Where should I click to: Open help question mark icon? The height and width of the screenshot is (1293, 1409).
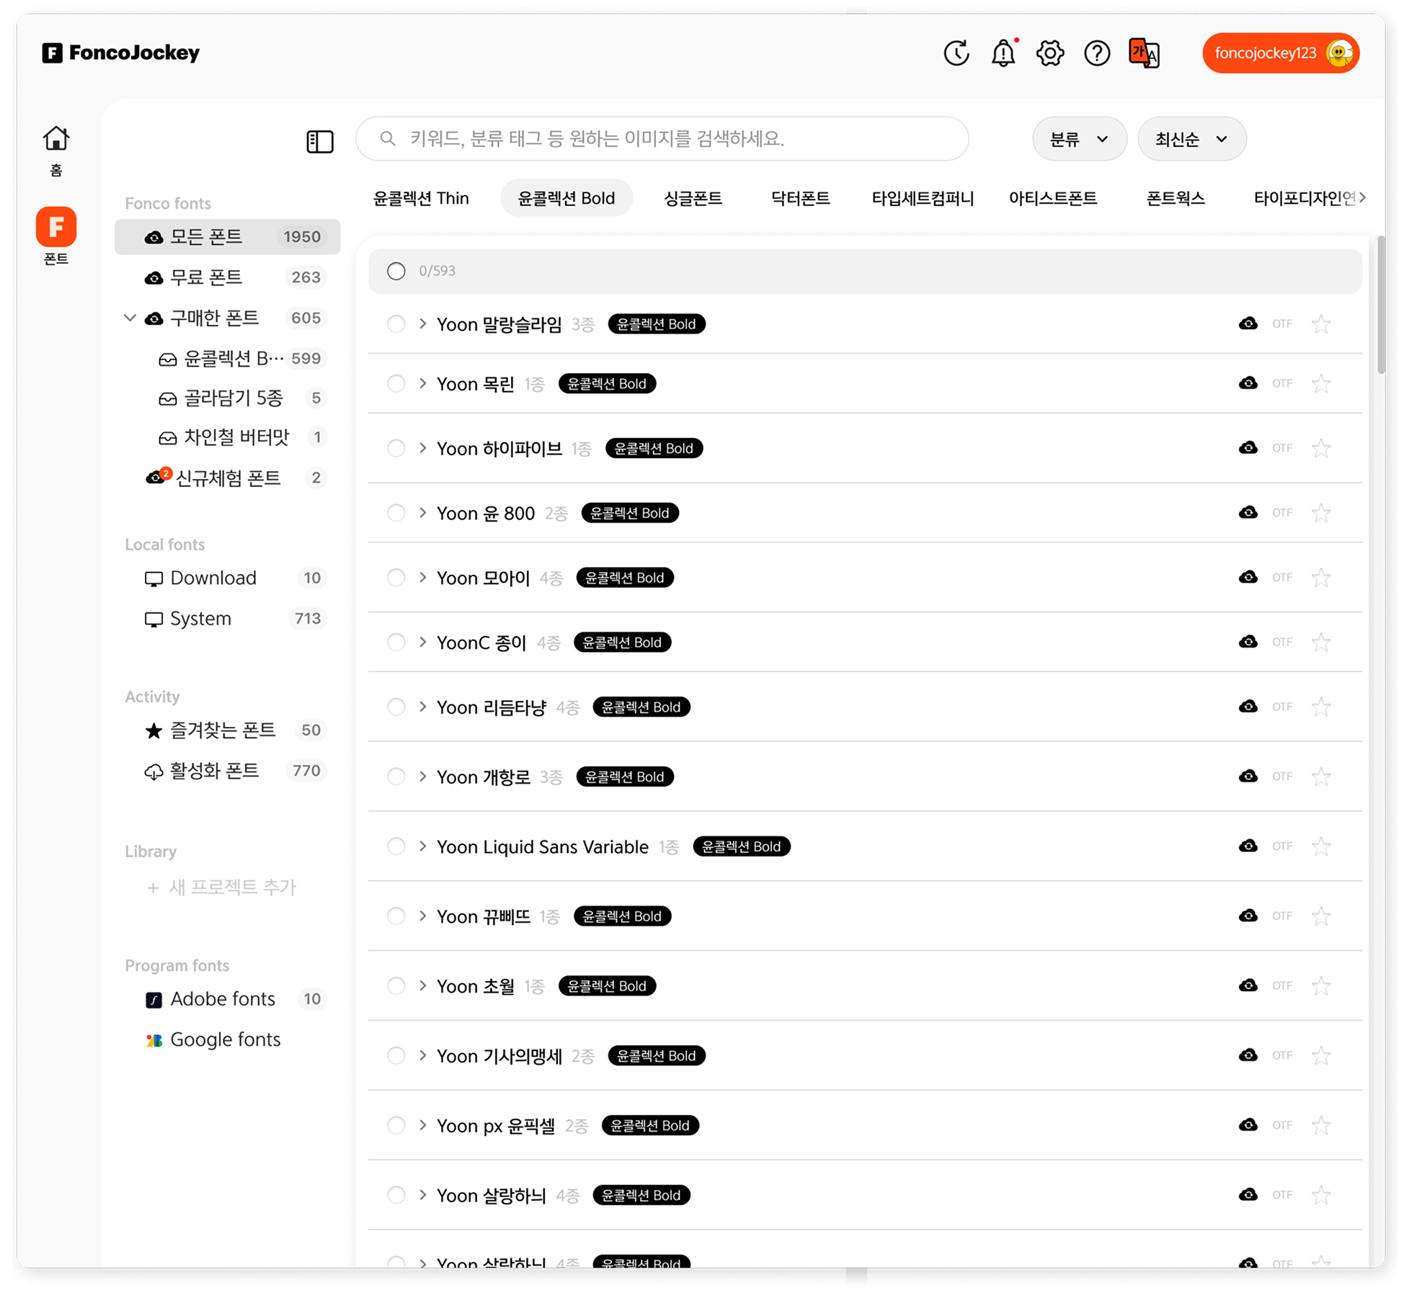click(1097, 53)
